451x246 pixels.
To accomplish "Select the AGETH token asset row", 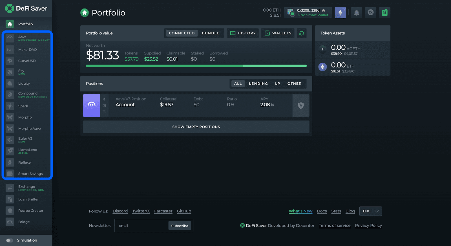I will click(x=353, y=50).
